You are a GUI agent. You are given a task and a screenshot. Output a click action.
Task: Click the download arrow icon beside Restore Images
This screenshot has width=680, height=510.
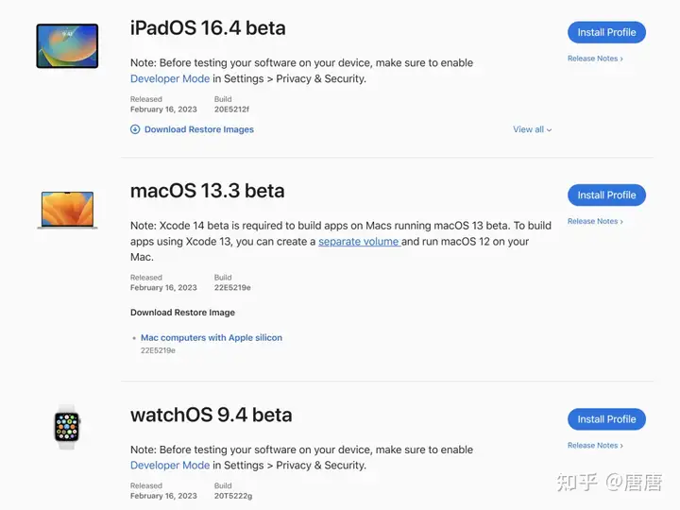(135, 129)
